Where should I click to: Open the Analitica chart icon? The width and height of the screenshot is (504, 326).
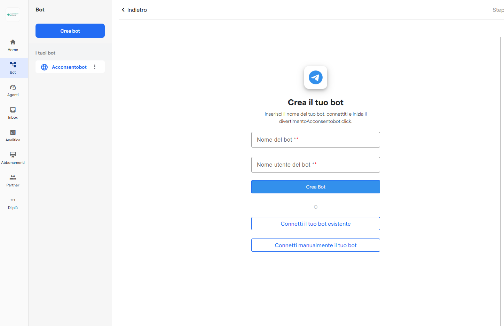click(13, 132)
